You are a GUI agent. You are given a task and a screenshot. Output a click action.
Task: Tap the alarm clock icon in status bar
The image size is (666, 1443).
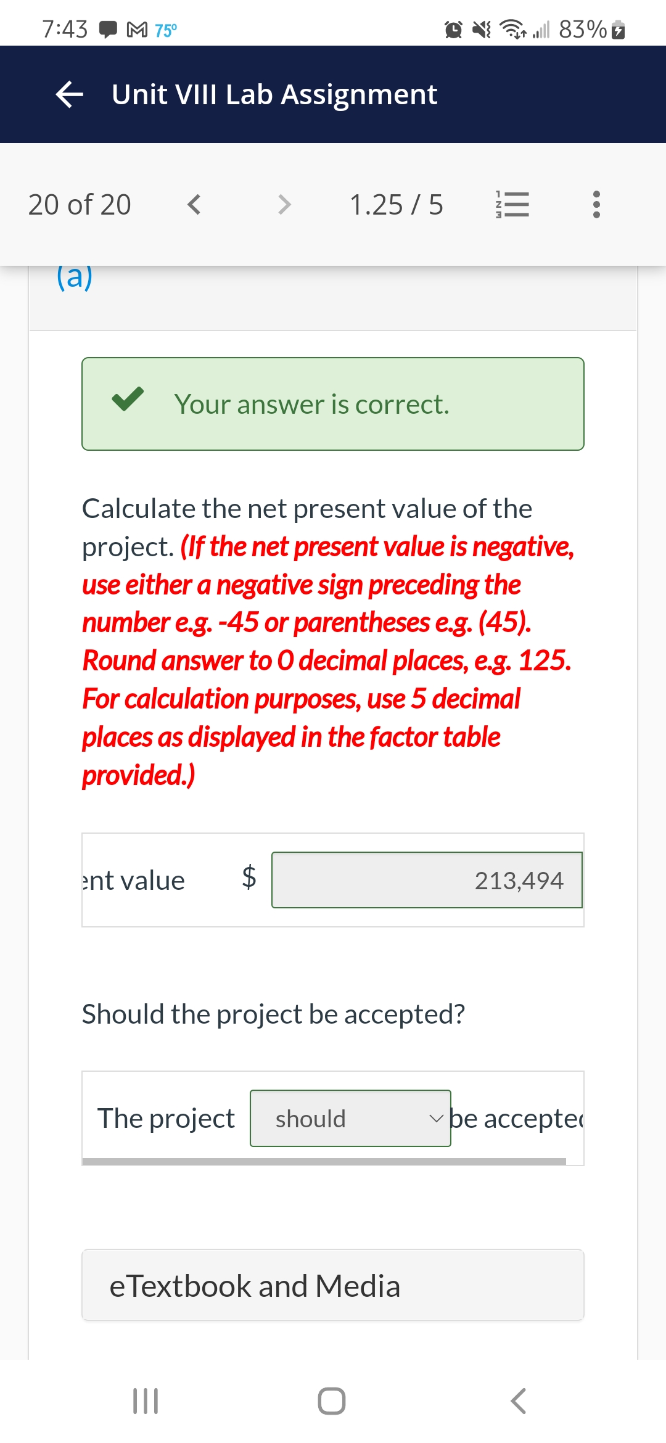click(x=452, y=28)
